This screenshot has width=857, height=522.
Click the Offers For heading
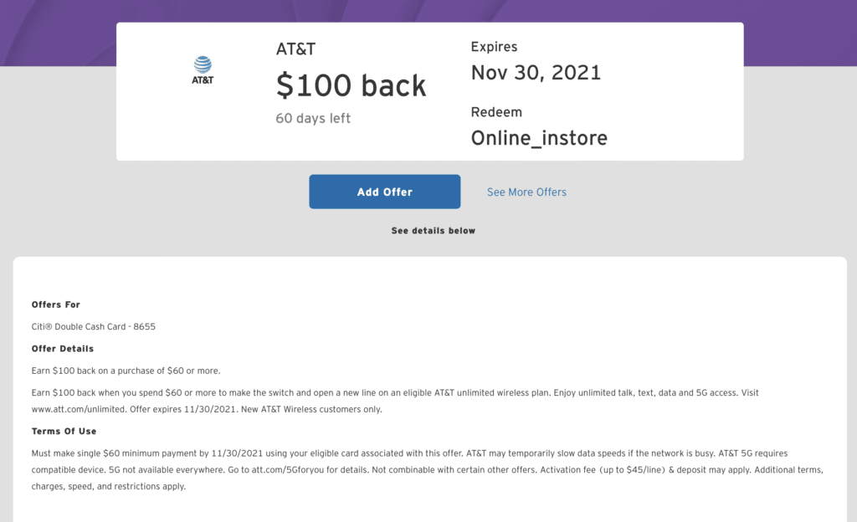point(56,304)
